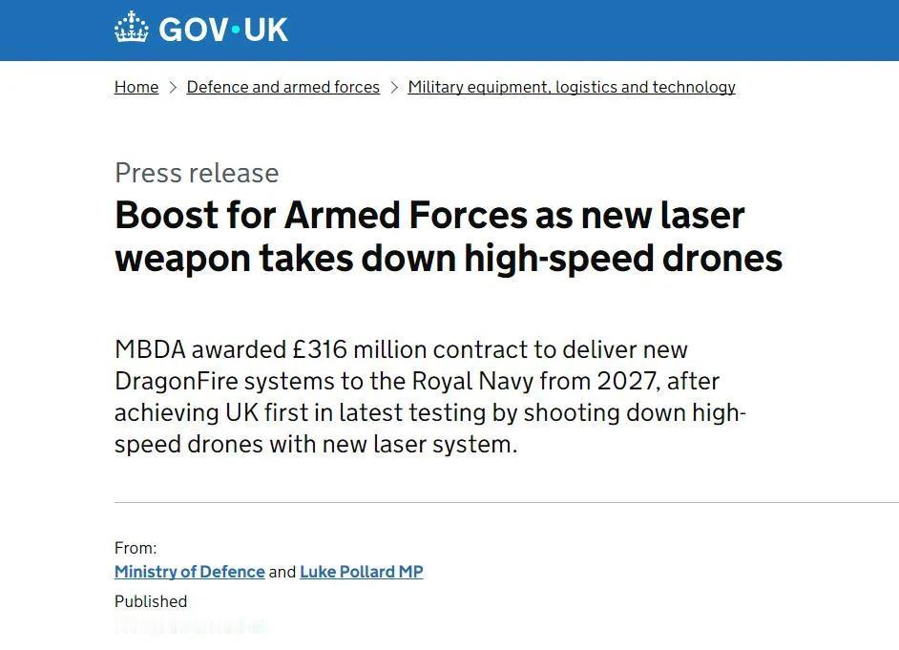Follow the Defence and armed forces breadcrumb

pos(282,87)
